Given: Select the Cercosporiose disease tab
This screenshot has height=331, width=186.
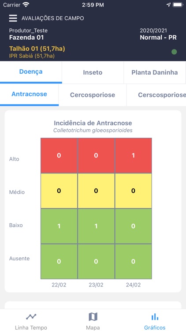Looking at the screenshot, I should [x=93, y=95].
